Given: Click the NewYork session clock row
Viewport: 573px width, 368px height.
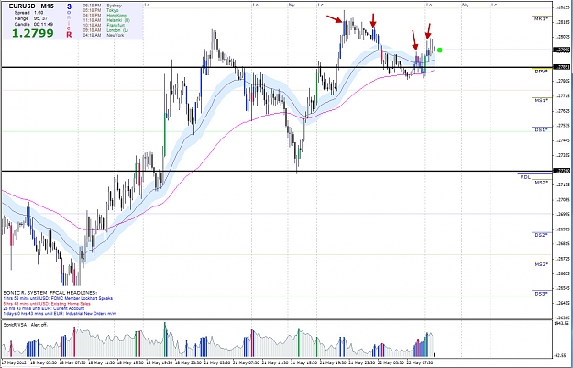Looking at the screenshot, I should (x=104, y=35).
